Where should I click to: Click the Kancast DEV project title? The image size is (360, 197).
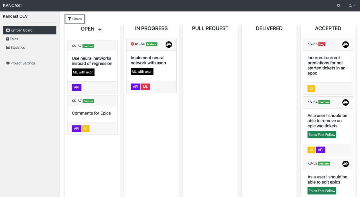[15, 16]
